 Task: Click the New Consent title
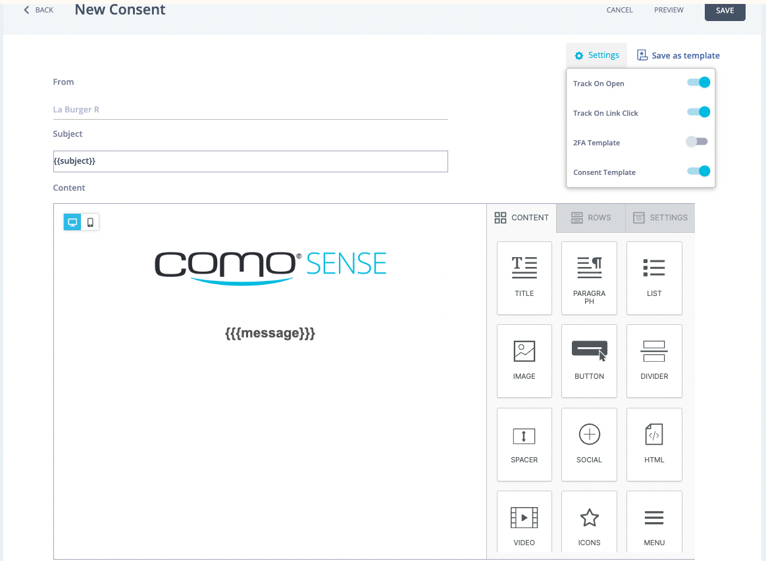(x=120, y=10)
